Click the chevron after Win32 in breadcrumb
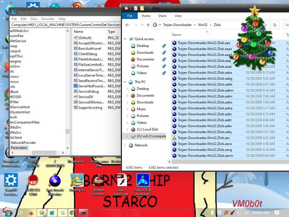289x217 pixels. (x=211, y=25)
